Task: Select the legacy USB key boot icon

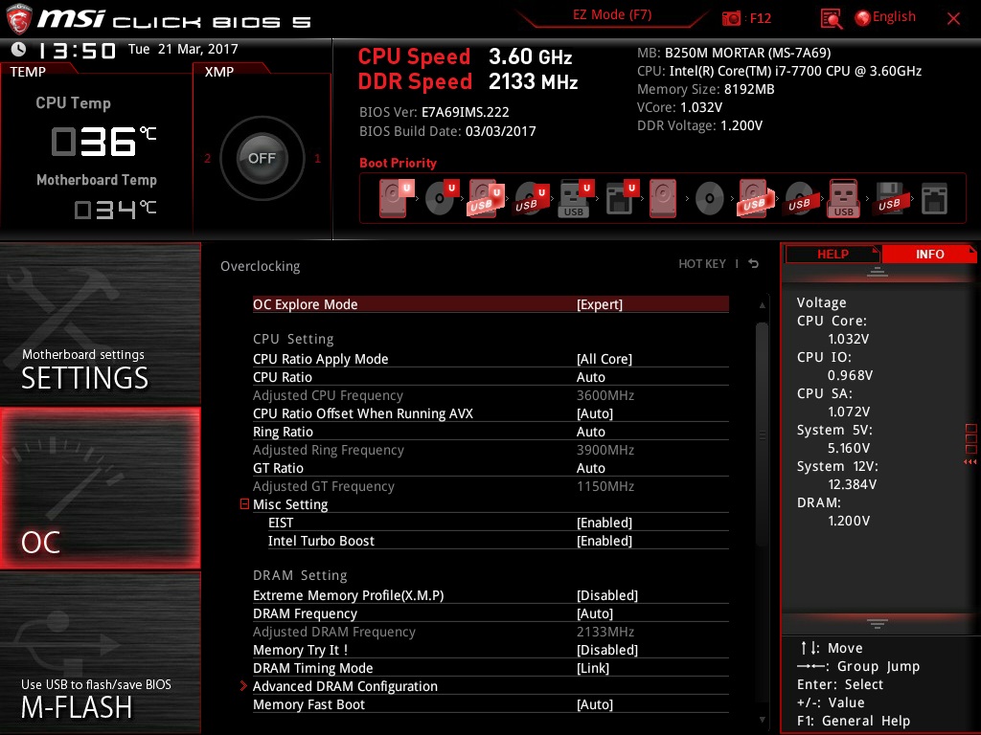Action: (x=843, y=199)
